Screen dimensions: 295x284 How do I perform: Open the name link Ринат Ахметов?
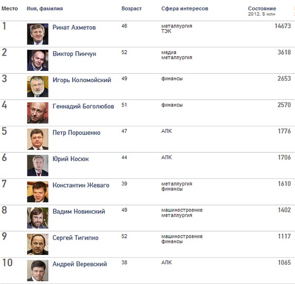click(74, 28)
